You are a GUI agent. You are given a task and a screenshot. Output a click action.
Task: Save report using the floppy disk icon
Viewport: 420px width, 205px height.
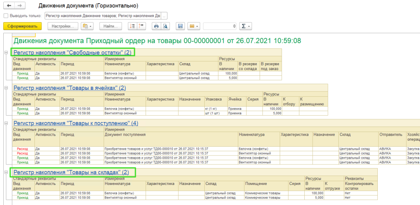pyautogui.click(x=180, y=26)
